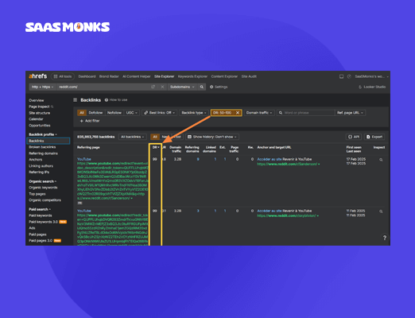
Task: Open the DR: 50-100 filter
Action: (223, 113)
